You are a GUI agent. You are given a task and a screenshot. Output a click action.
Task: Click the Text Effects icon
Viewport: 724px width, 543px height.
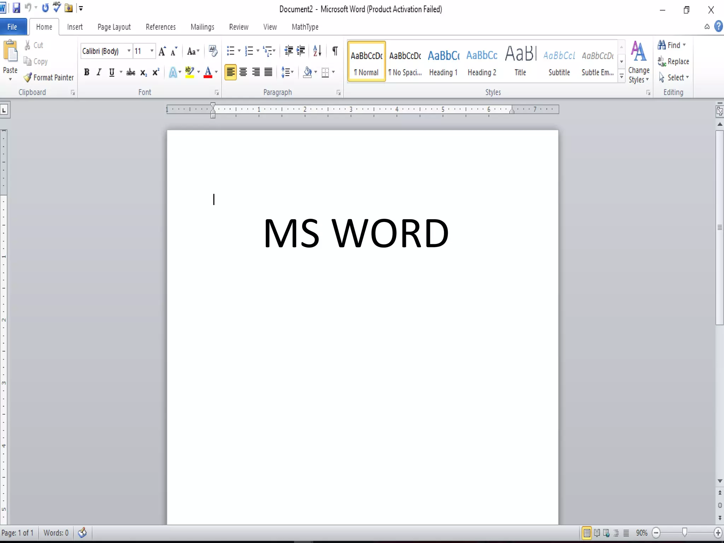(173, 72)
